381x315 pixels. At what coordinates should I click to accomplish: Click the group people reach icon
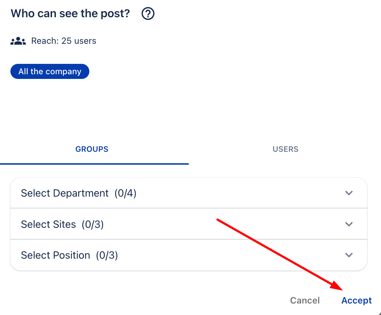pyautogui.click(x=18, y=41)
